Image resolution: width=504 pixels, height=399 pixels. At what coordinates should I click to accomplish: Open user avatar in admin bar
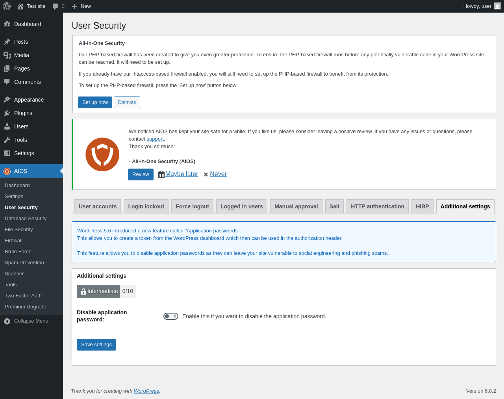coord(497,6)
